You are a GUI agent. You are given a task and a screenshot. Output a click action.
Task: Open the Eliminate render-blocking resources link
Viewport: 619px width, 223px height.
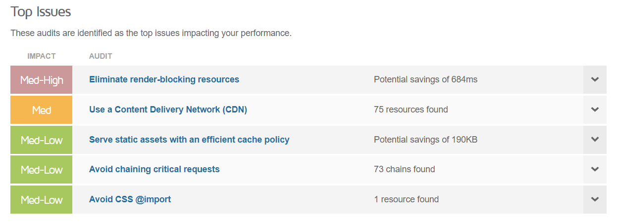point(164,79)
